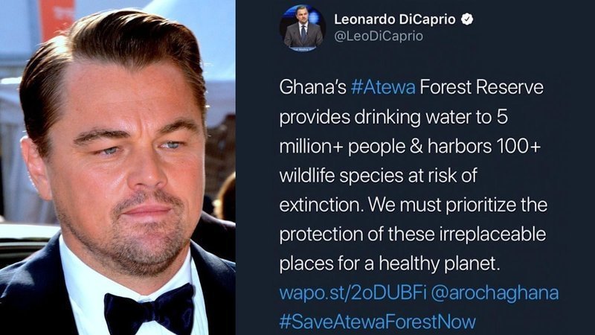This screenshot has width=595, height=335.
Task: Open the profile avatar thumbnail
Action: (303, 29)
